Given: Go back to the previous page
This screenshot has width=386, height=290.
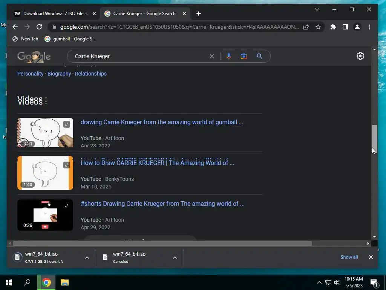Looking at the screenshot, I should (15, 27).
